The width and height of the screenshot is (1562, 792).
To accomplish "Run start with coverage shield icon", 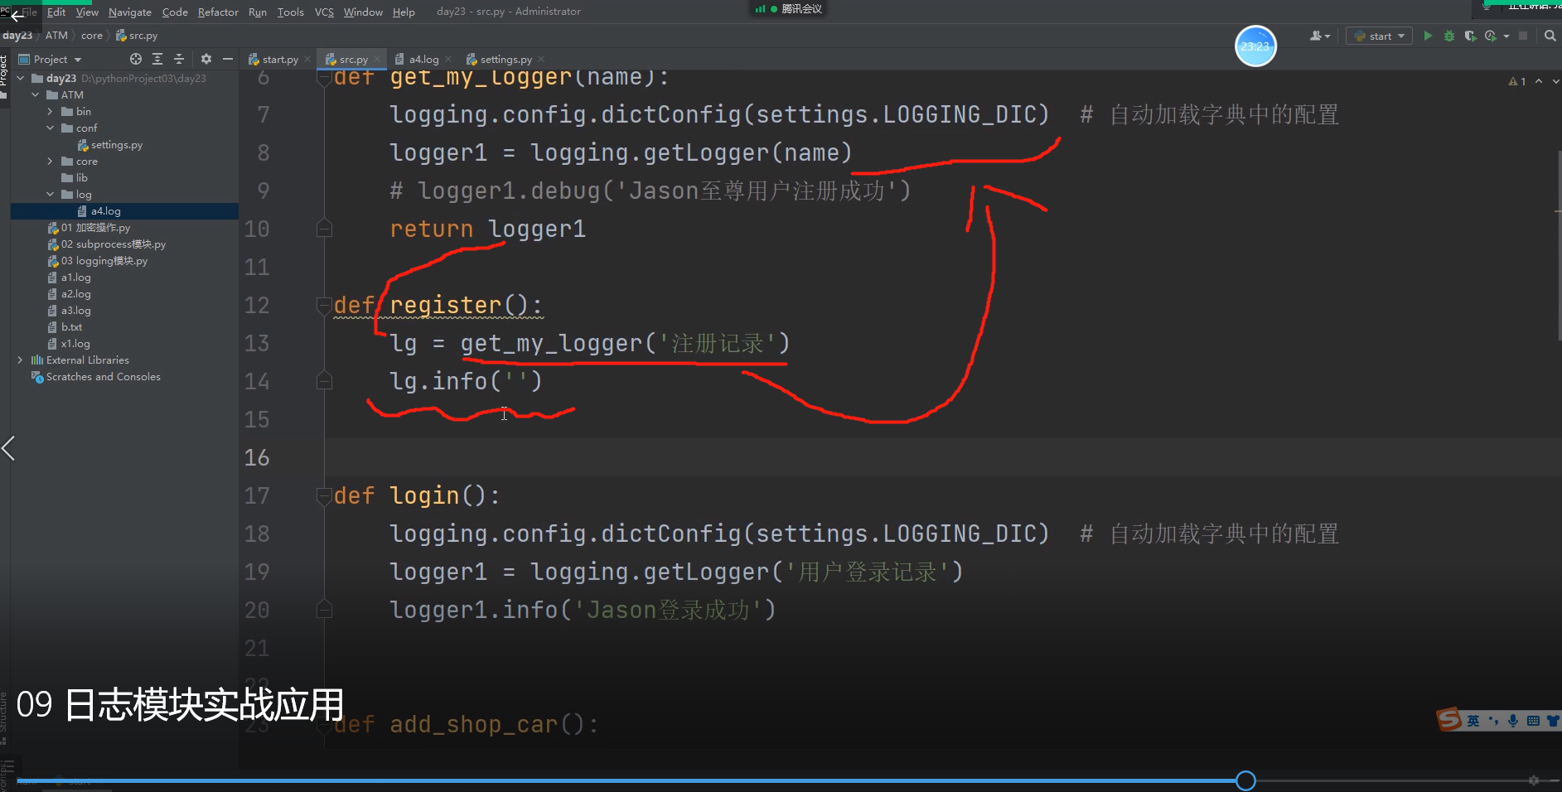I will (x=1470, y=36).
